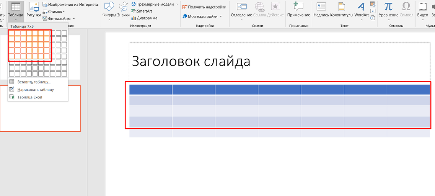Viewport: 435px width, 196px height.
Task: Add a Примечание comment
Action: (x=298, y=9)
